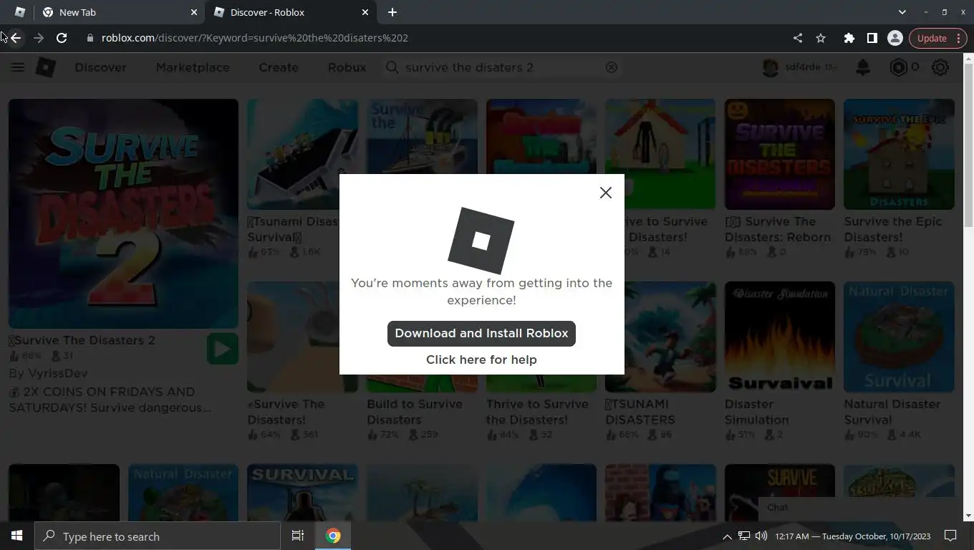Click the Roblox logo in the dialog
This screenshot has width=974, height=550.
(481, 241)
